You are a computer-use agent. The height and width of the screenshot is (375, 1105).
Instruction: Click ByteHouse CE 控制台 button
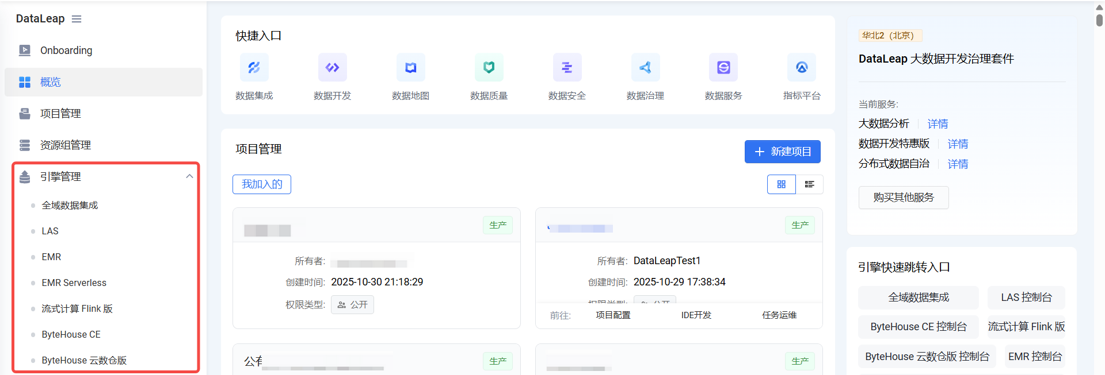pos(919,327)
